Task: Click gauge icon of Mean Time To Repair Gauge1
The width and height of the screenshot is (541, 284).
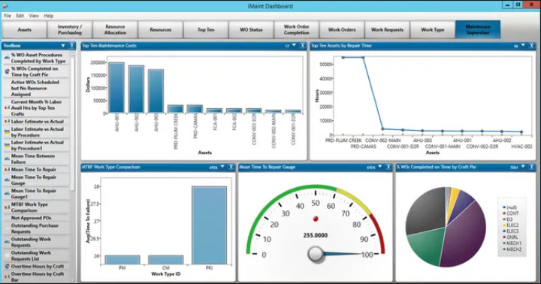Action: (7, 194)
